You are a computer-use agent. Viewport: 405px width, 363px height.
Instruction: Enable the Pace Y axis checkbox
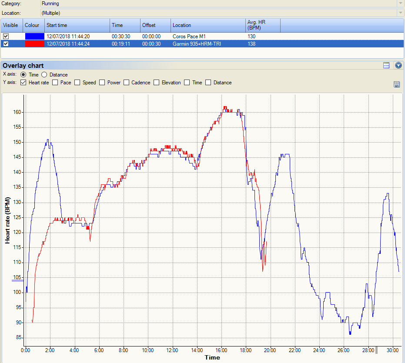55,82
